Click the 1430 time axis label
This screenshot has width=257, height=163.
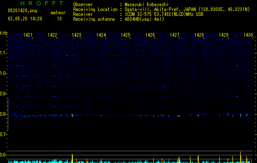click(248, 35)
